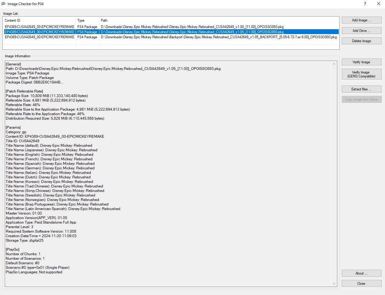Click the [General] section heading
This screenshot has width=385, height=295.
tap(13, 64)
